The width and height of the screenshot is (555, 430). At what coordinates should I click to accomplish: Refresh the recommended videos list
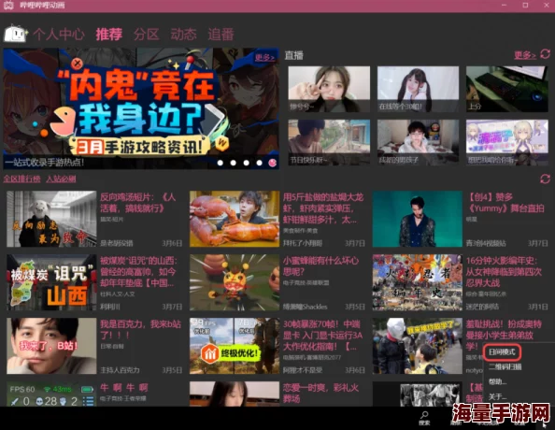pos(545,179)
